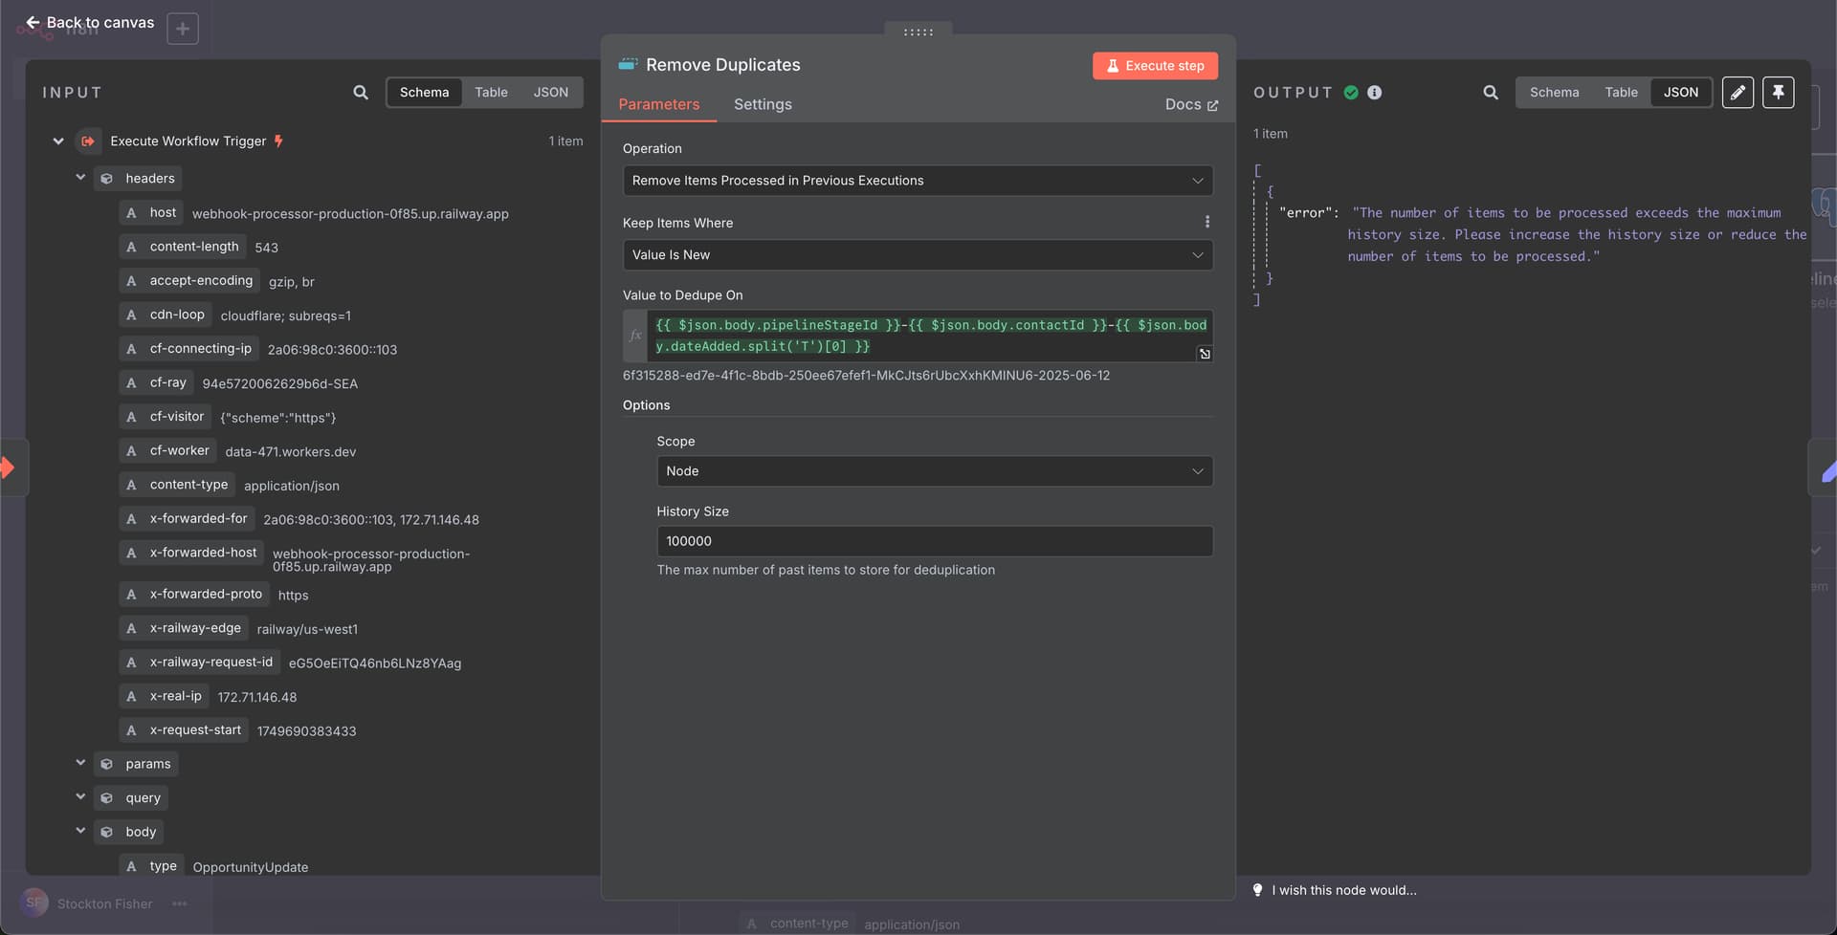The height and width of the screenshot is (935, 1837).
Task: Click the cf-worker field pill
Action: 167,450
